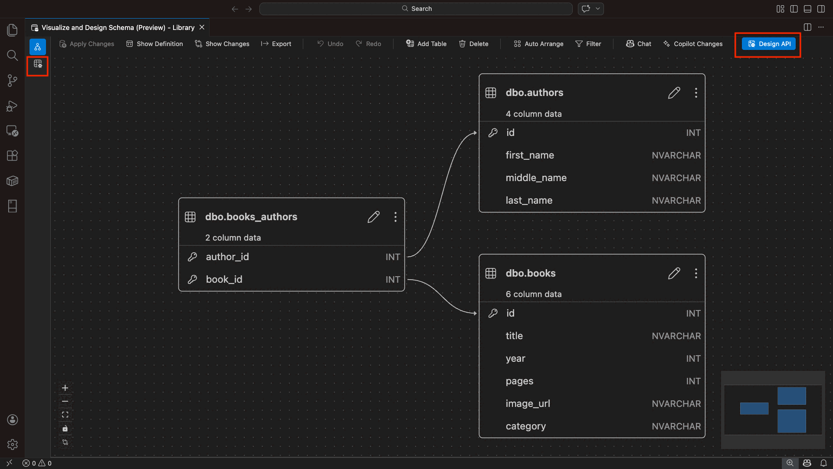Screen dimensions: 833x469
Task: Open three-dot menu on dbo.books_authors table
Action: click(395, 217)
